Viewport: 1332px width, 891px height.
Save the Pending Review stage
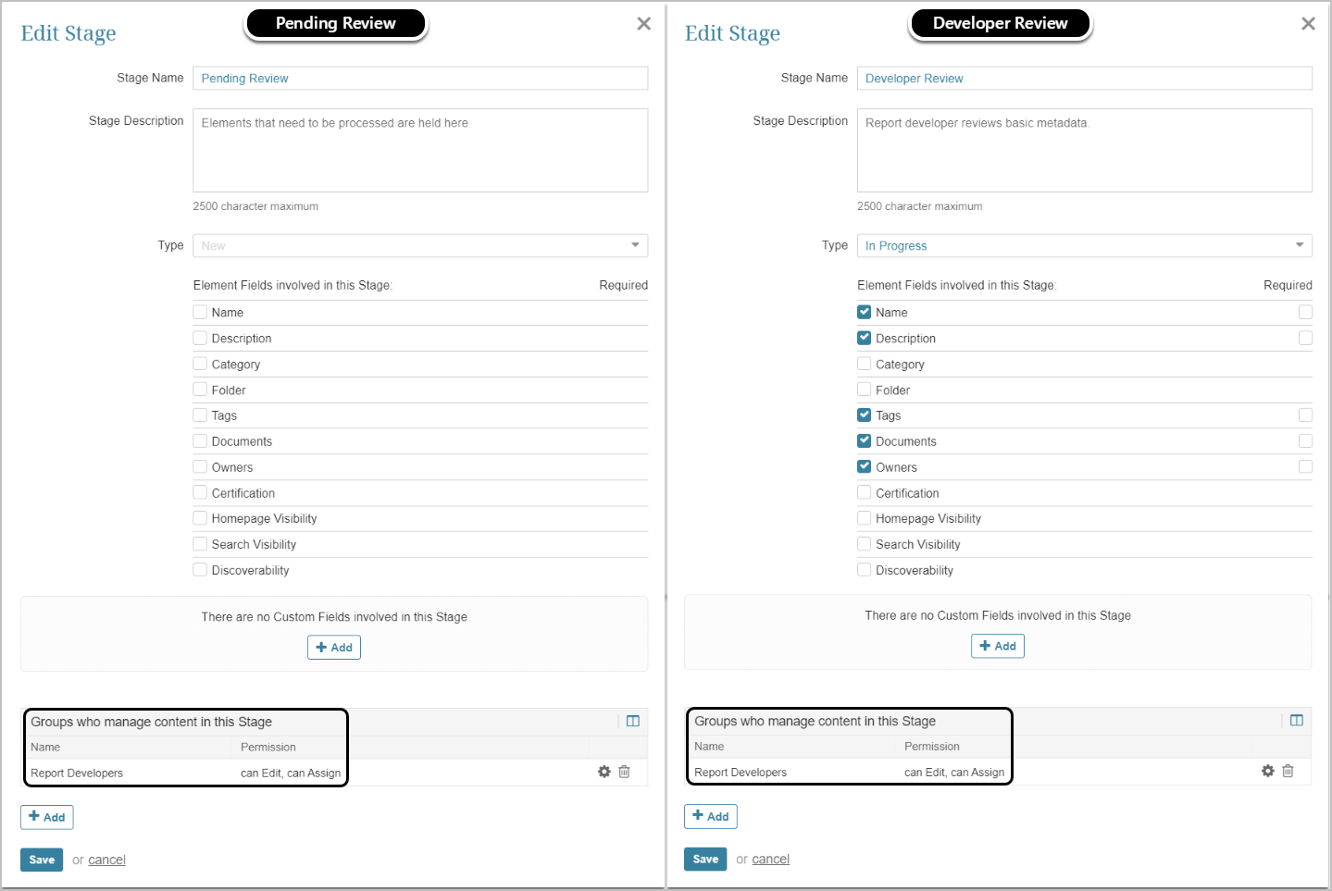[x=42, y=860]
